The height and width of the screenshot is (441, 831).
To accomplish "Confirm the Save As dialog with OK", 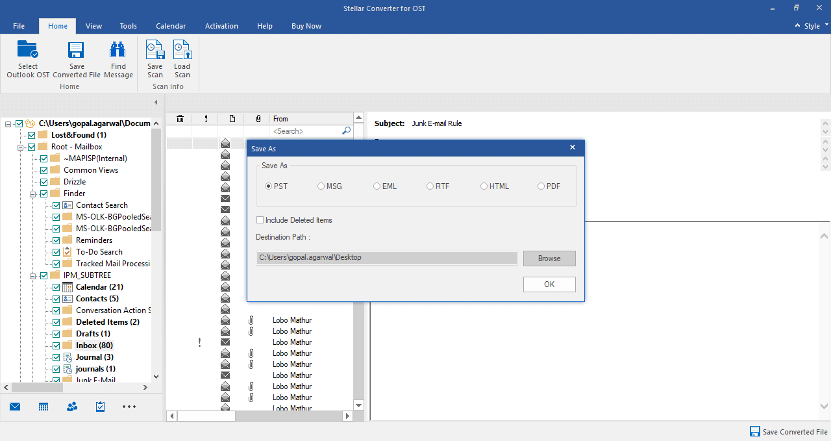I will (549, 284).
